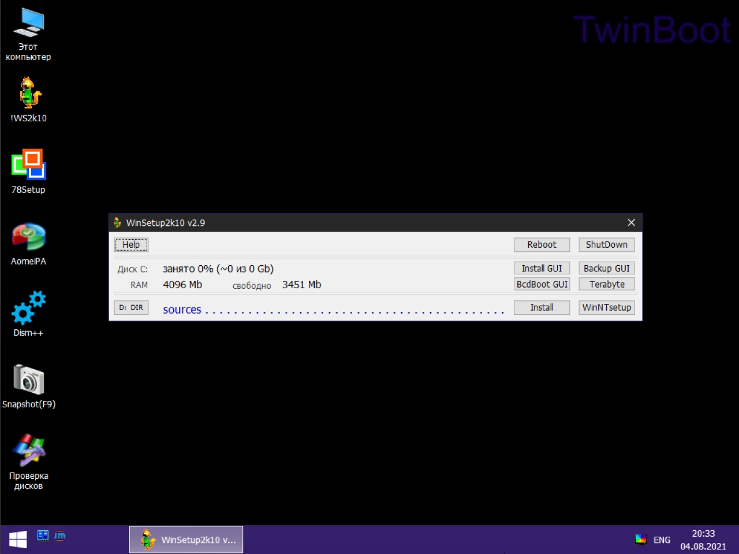This screenshot has width=739, height=554.
Task: Launch Terabyte tool
Action: point(607,284)
